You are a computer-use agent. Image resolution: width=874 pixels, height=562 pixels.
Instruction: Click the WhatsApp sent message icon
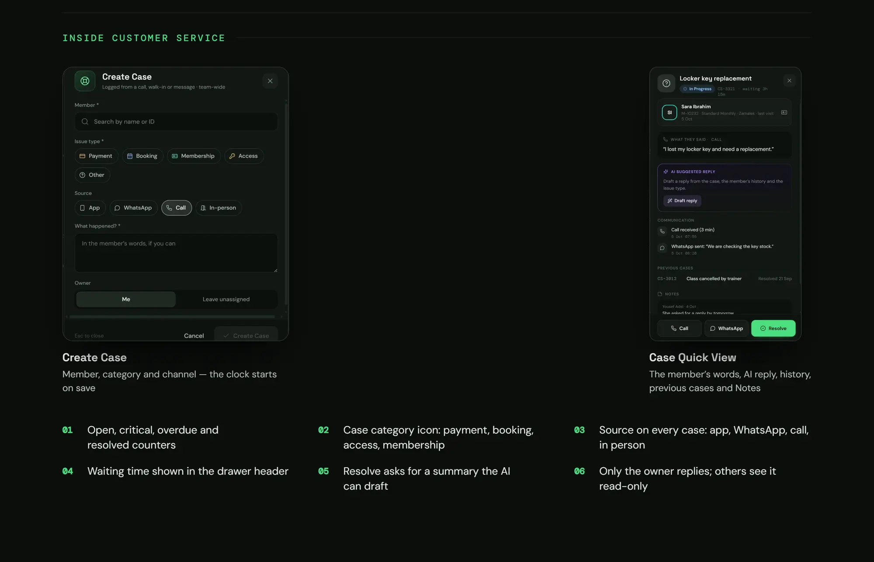coord(662,248)
